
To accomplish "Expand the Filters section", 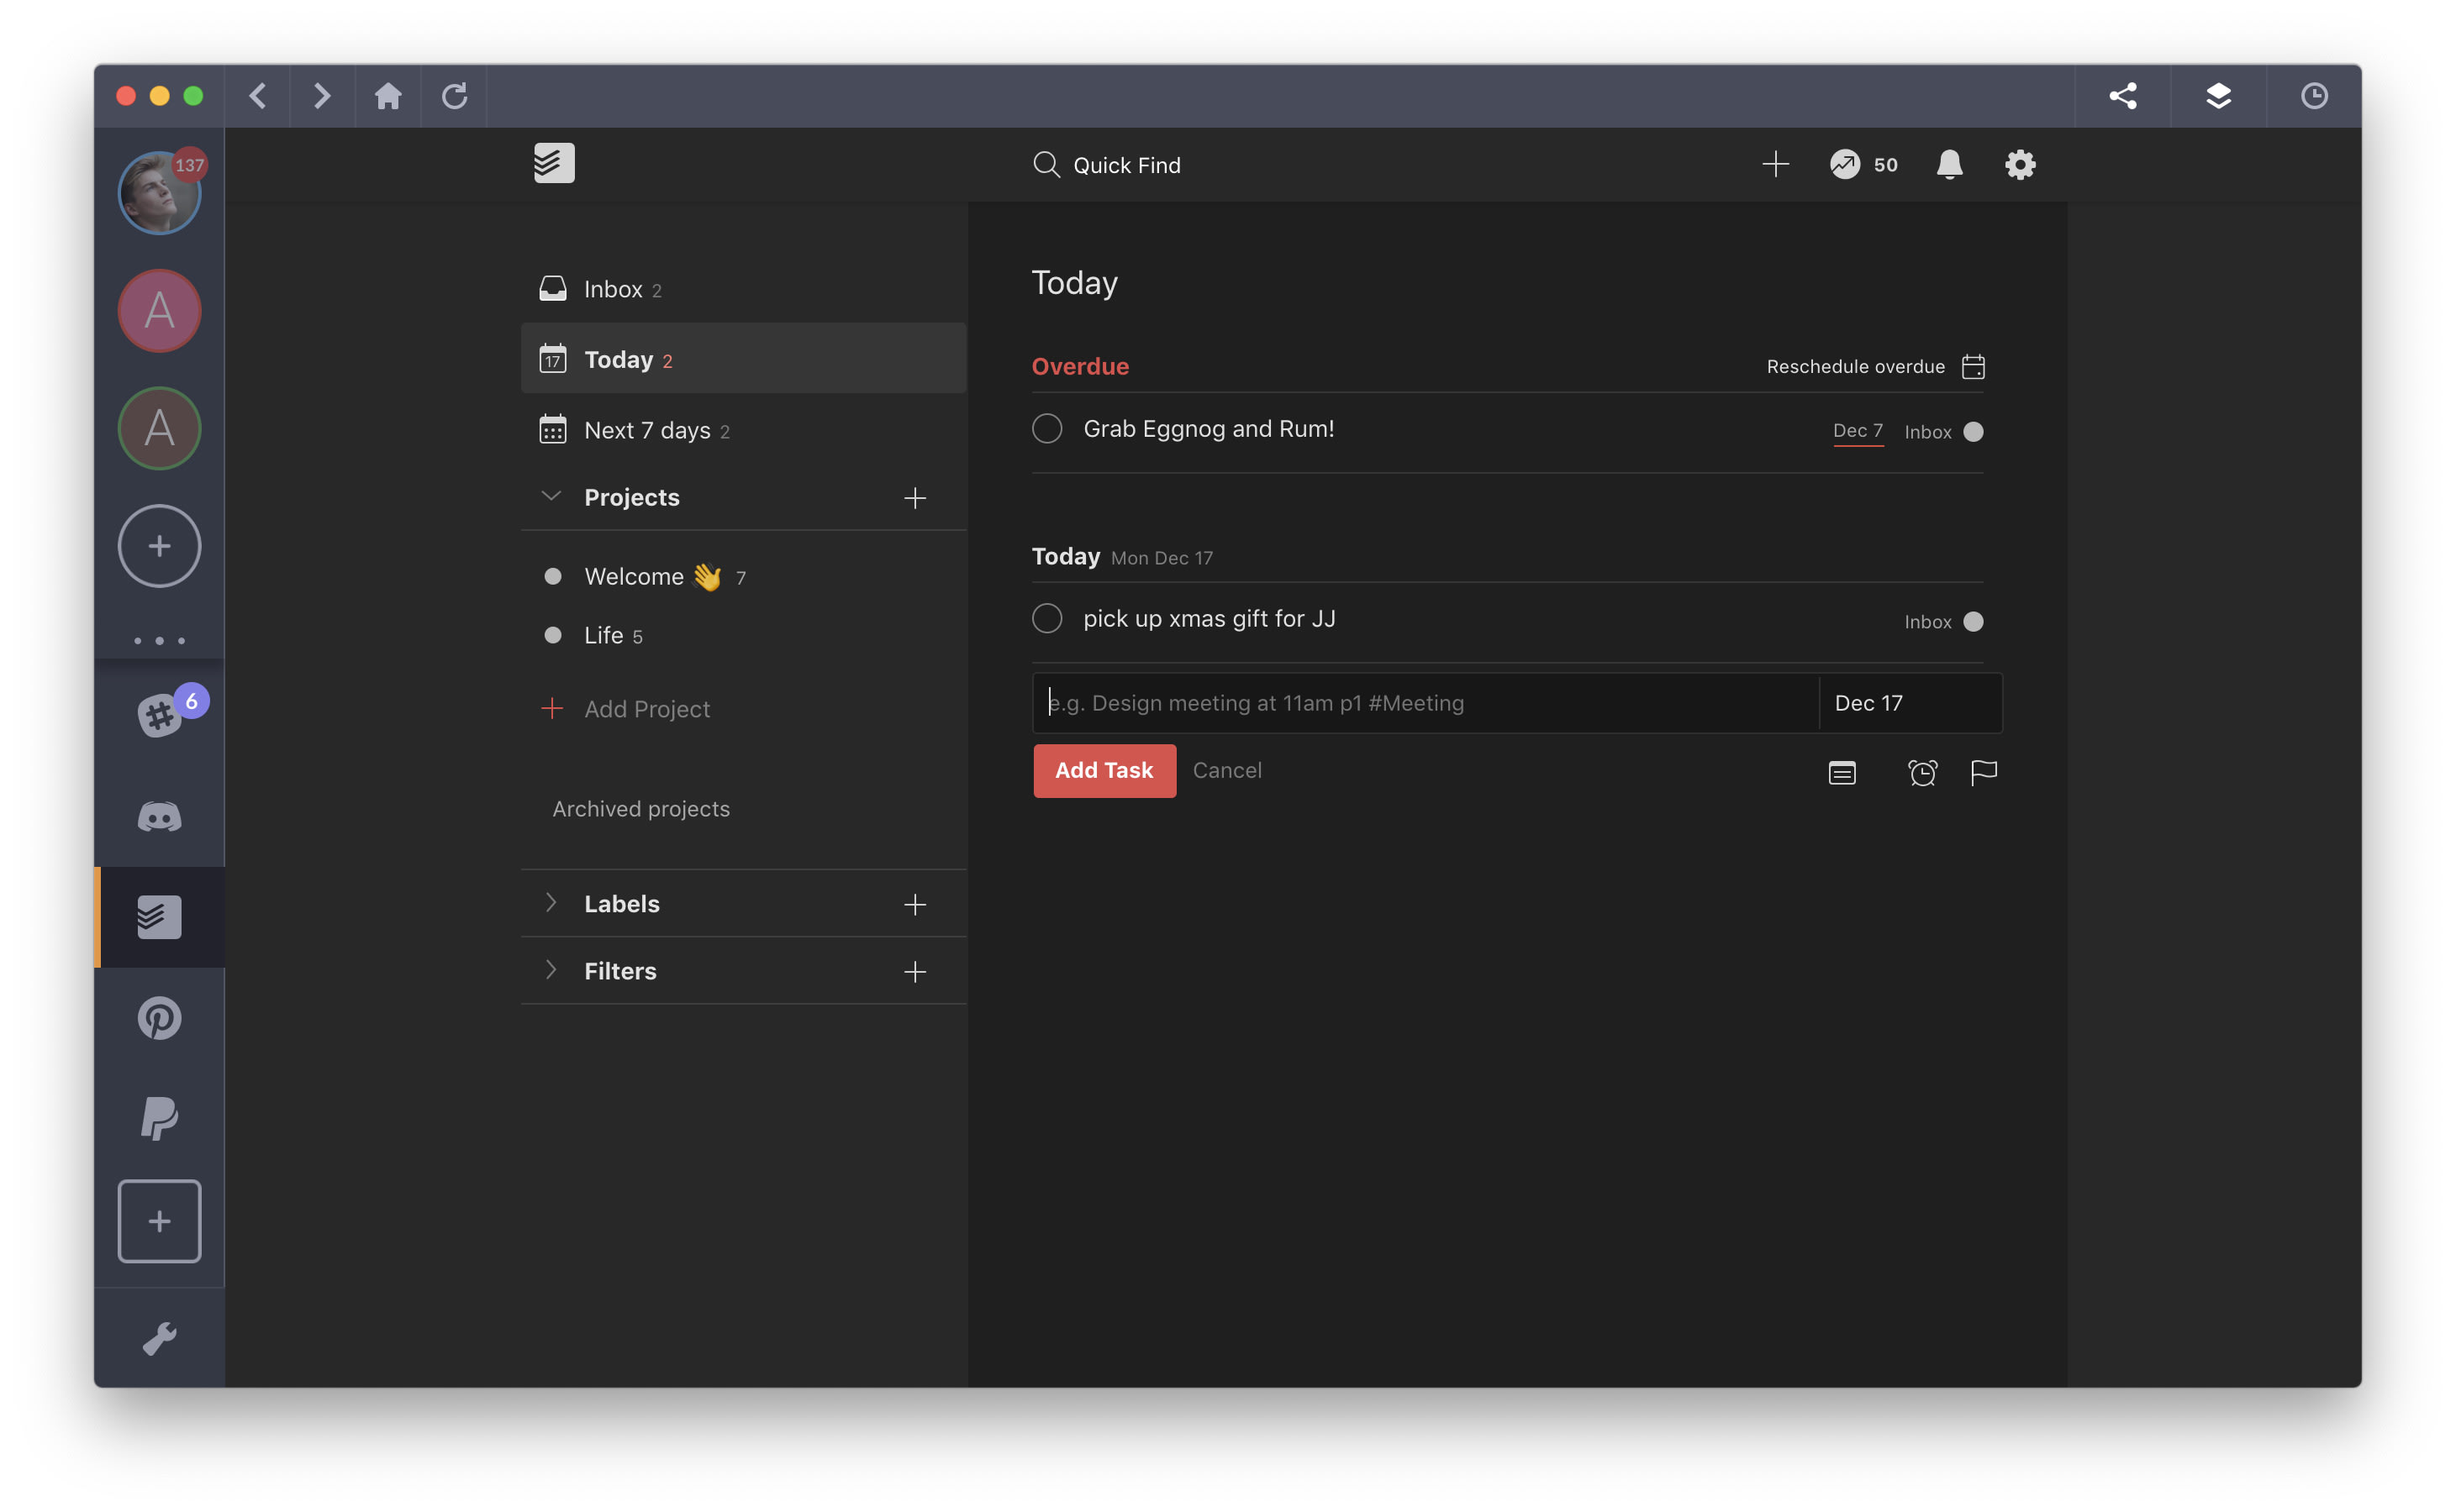I will pos(551,970).
